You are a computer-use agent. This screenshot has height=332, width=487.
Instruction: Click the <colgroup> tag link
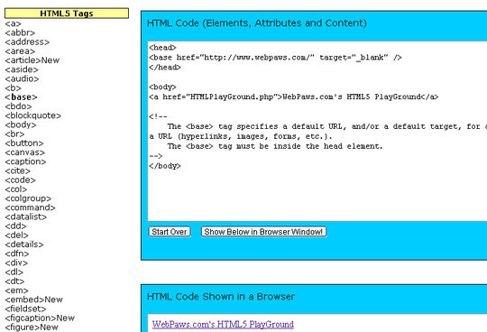[x=28, y=198]
